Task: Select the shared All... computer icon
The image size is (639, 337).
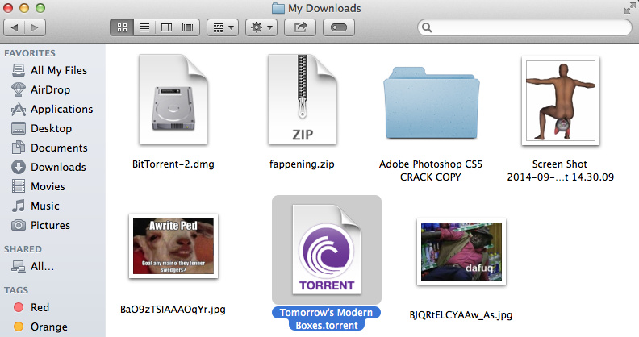Action: (19, 267)
